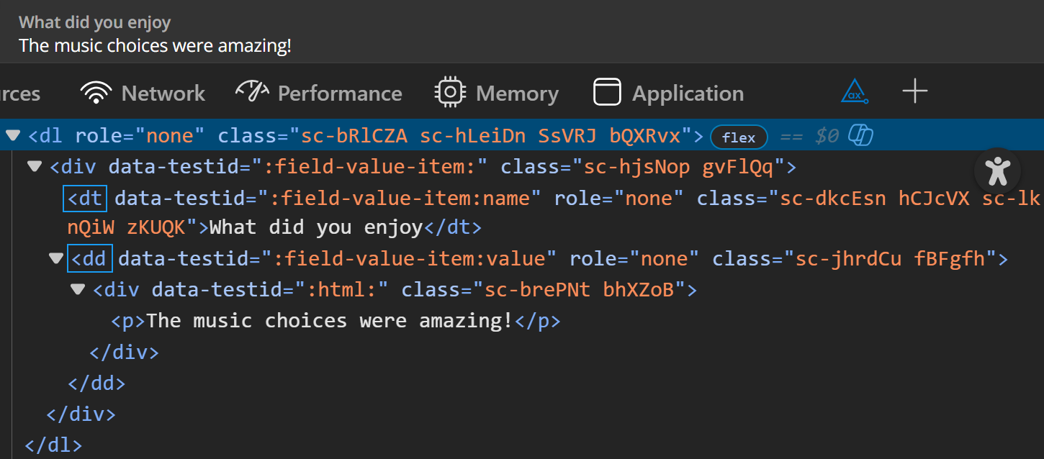Select the highlighted dt element node
Screen dimensions: 1044x459
85,198
